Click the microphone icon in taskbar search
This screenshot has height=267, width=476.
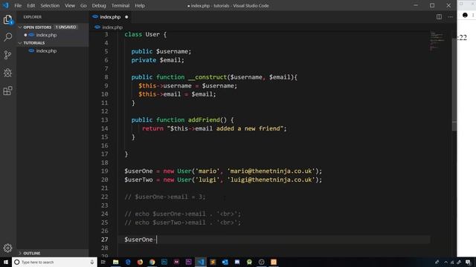(92, 262)
